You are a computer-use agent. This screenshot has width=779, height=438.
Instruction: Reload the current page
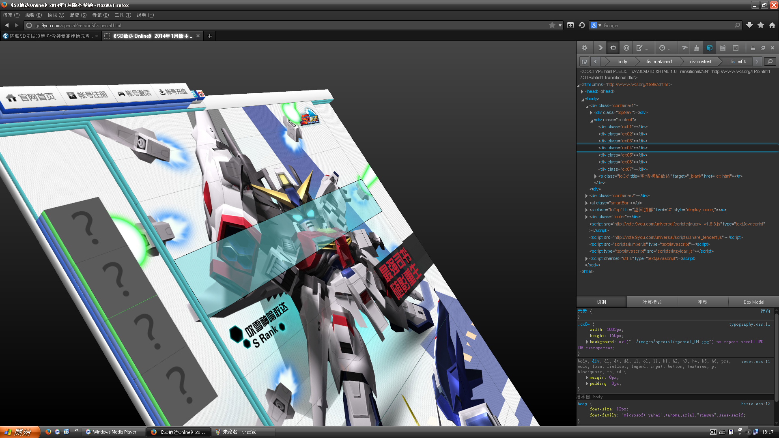coord(582,25)
